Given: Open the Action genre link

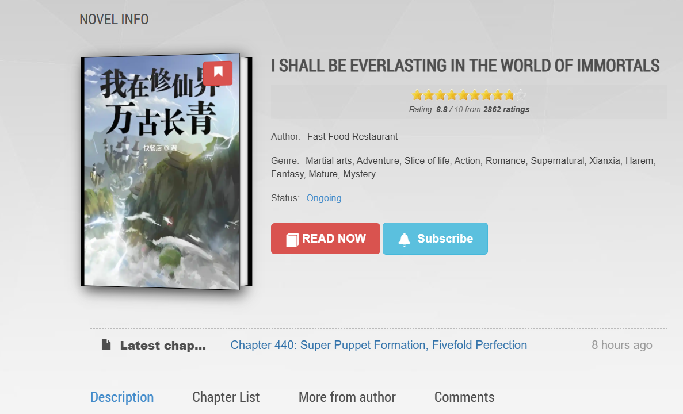Looking at the screenshot, I should (467, 160).
